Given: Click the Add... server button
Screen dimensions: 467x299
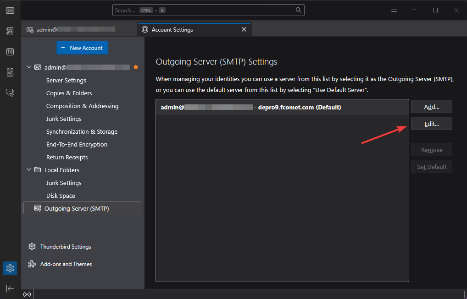Looking at the screenshot, I should [432, 107].
